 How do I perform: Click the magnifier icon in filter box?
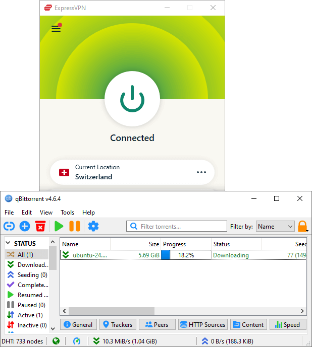134,226
